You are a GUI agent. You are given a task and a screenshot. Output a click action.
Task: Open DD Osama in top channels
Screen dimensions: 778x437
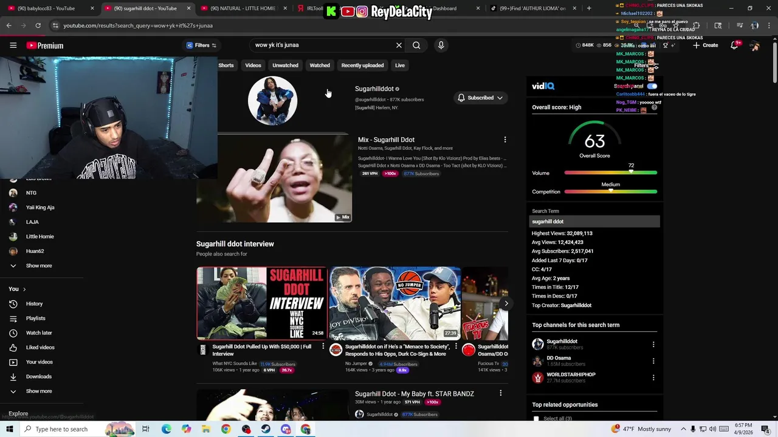coord(559,358)
